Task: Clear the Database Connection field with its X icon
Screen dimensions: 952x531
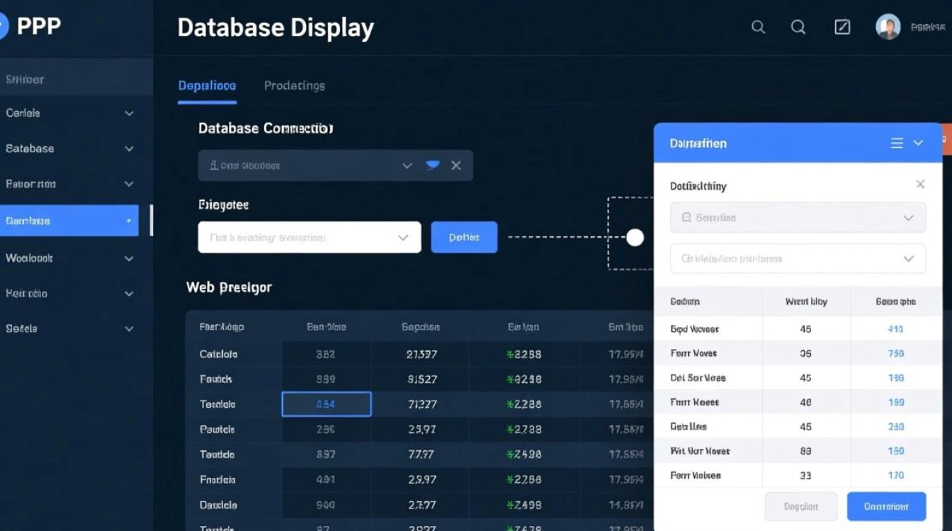Action: pyautogui.click(x=456, y=166)
